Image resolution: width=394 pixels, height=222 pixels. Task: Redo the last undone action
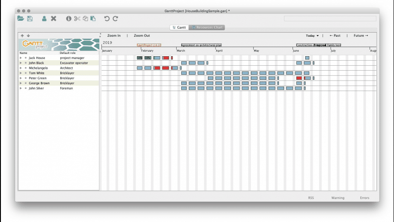pyautogui.click(x=115, y=19)
